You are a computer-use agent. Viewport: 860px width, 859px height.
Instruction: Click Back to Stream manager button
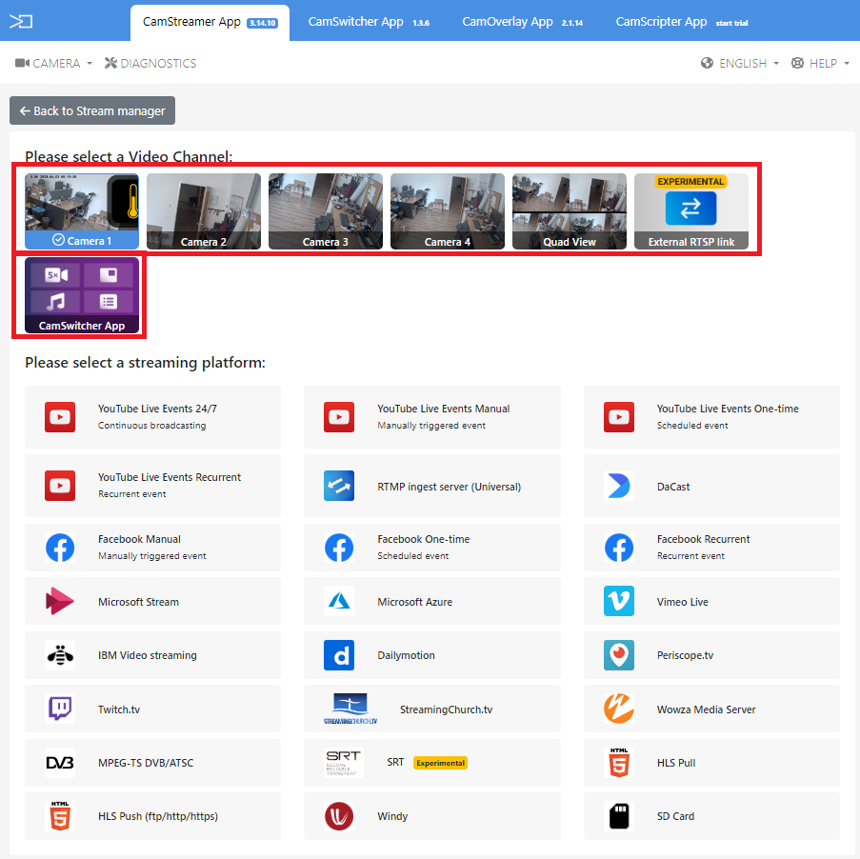[92, 110]
